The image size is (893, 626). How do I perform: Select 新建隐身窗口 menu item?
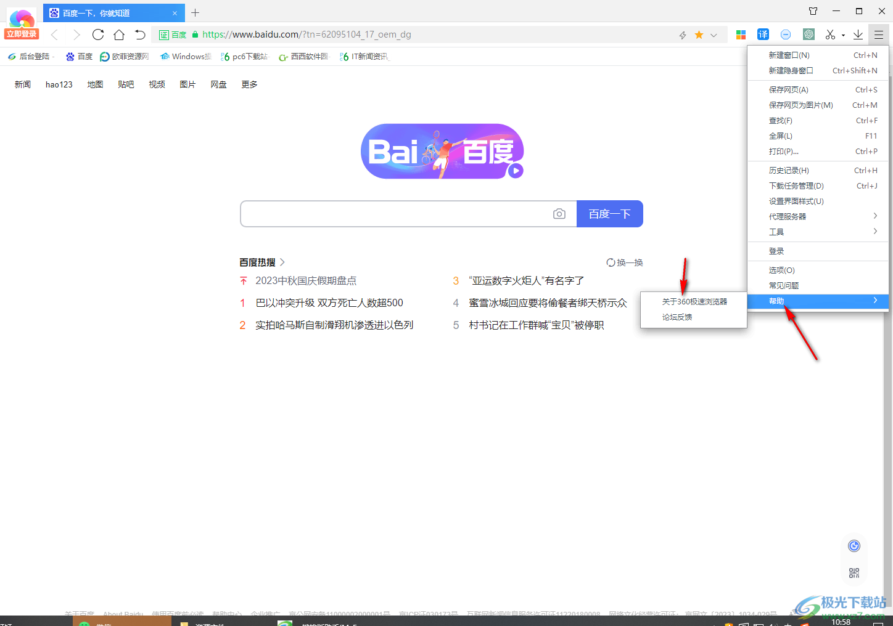818,71
